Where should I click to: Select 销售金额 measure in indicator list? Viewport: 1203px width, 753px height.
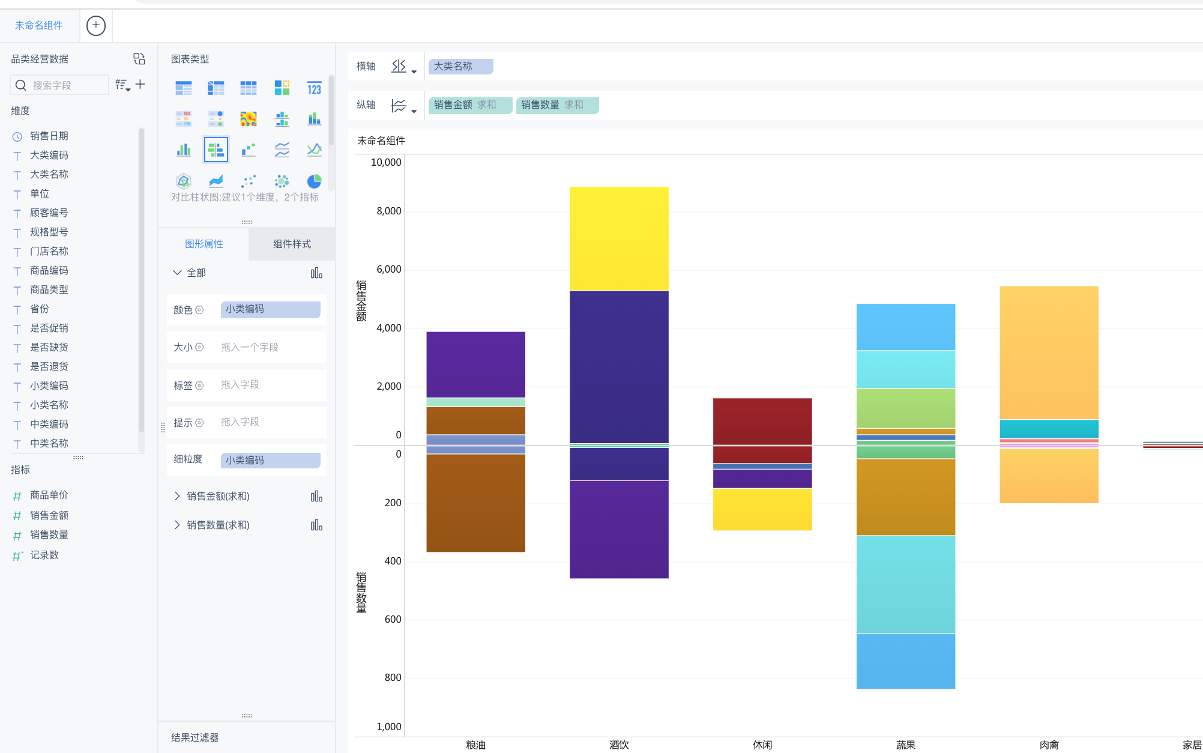click(49, 515)
